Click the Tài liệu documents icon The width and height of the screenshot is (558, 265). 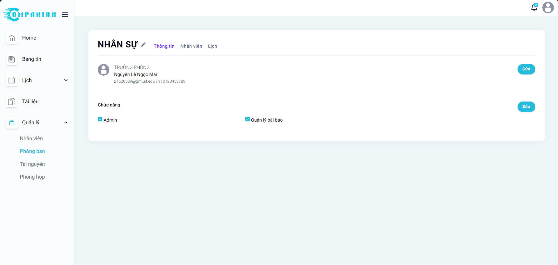click(12, 102)
